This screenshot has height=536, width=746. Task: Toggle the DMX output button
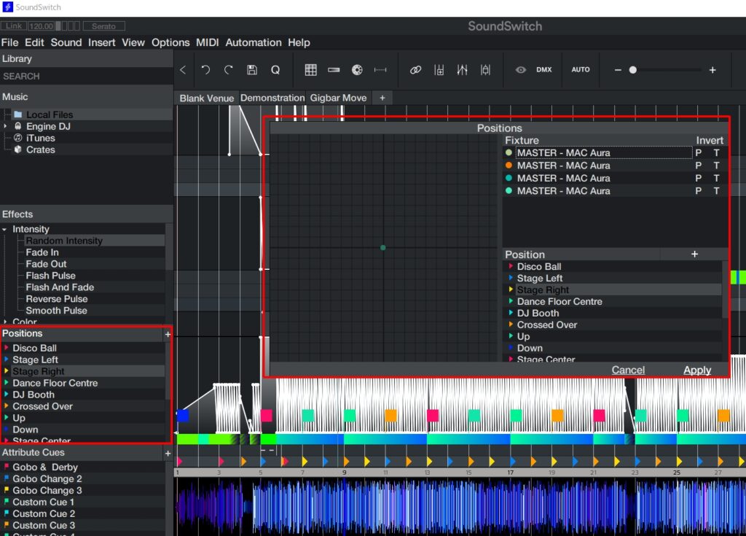(x=543, y=69)
